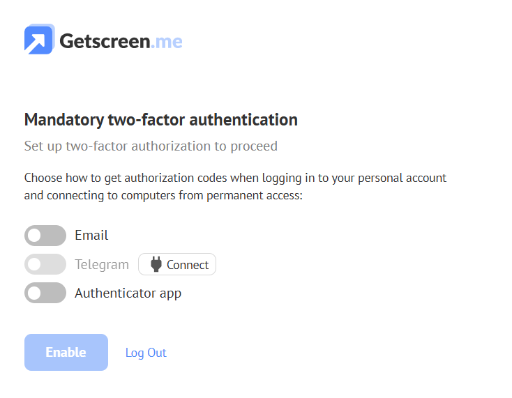The height and width of the screenshot is (398, 512).
Task: Click the Mandatory two-factor authentication heading
Action: pos(161,120)
